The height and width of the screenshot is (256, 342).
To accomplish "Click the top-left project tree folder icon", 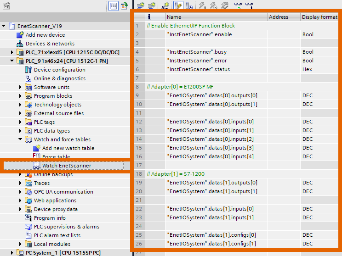I will (6, 6).
